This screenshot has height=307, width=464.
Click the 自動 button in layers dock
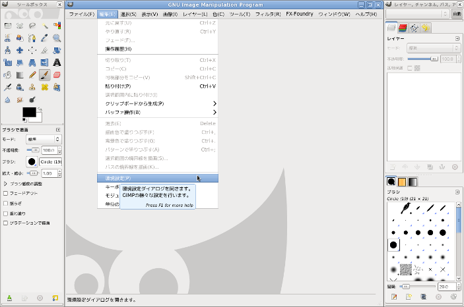pos(457,14)
